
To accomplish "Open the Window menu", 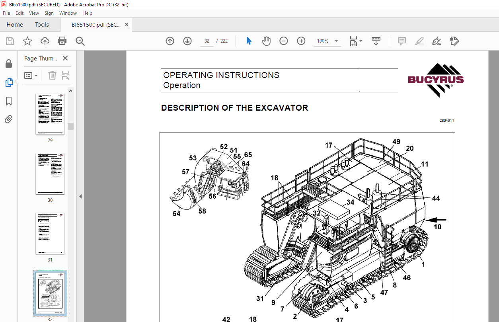I will tap(68, 13).
